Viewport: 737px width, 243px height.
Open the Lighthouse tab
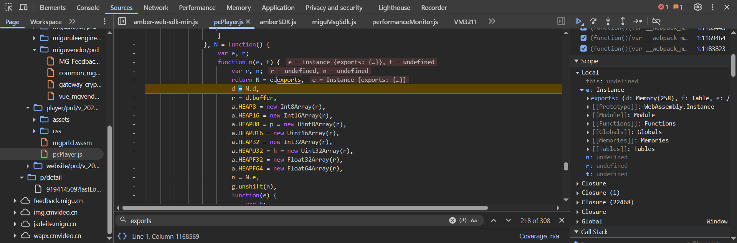(x=394, y=8)
